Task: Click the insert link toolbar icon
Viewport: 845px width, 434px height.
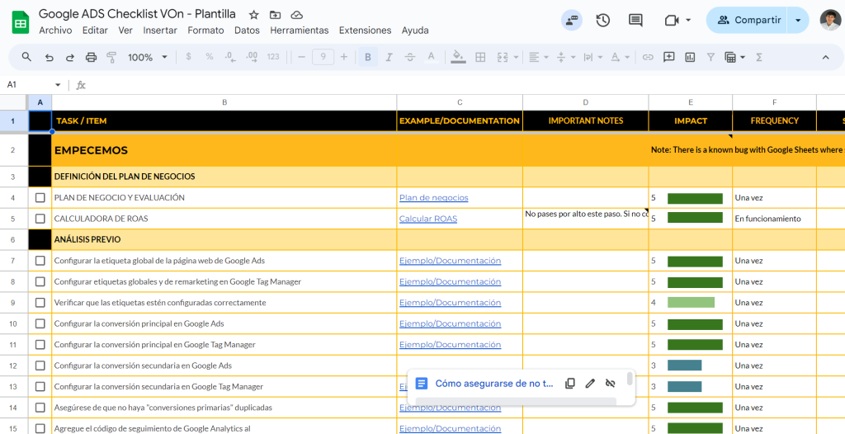Action: (648, 58)
